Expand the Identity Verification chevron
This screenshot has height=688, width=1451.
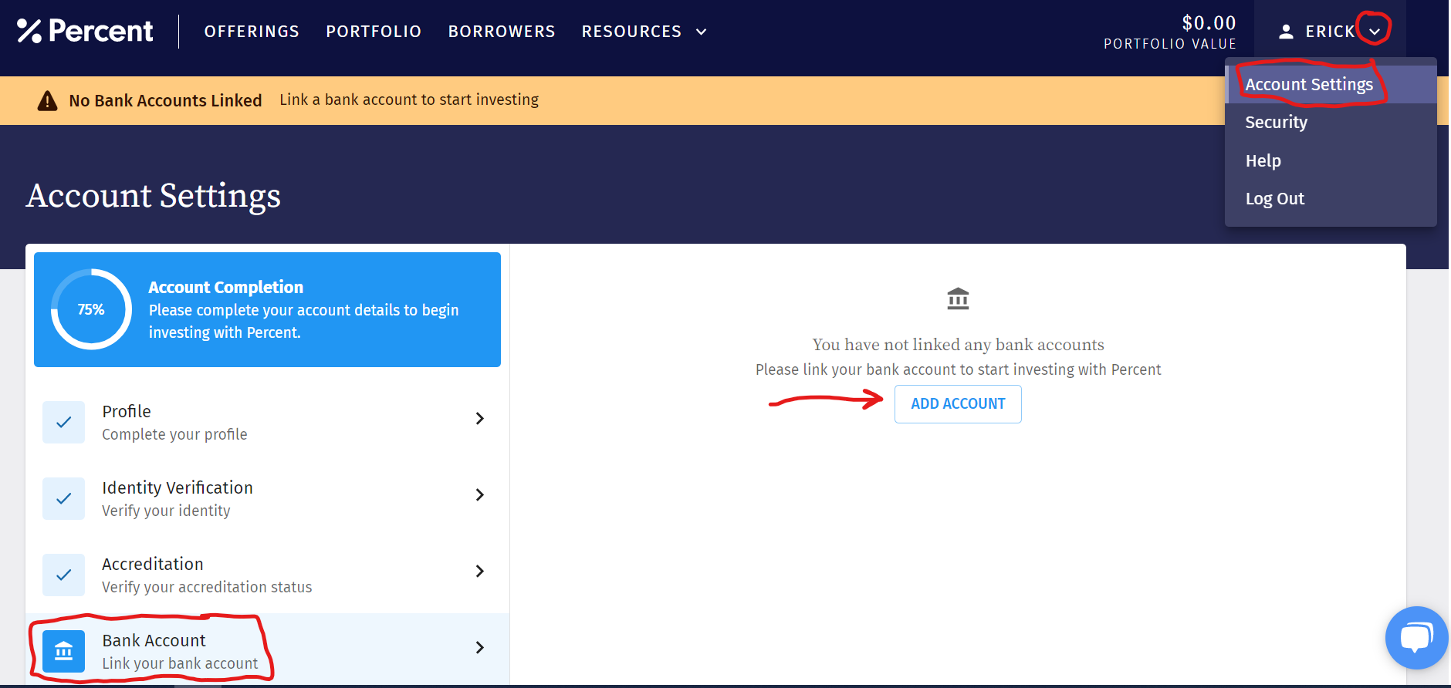point(479,494)
